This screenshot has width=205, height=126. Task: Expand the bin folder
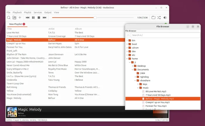click(127, 41)
